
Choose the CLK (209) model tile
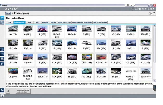(x=72, y=60)
